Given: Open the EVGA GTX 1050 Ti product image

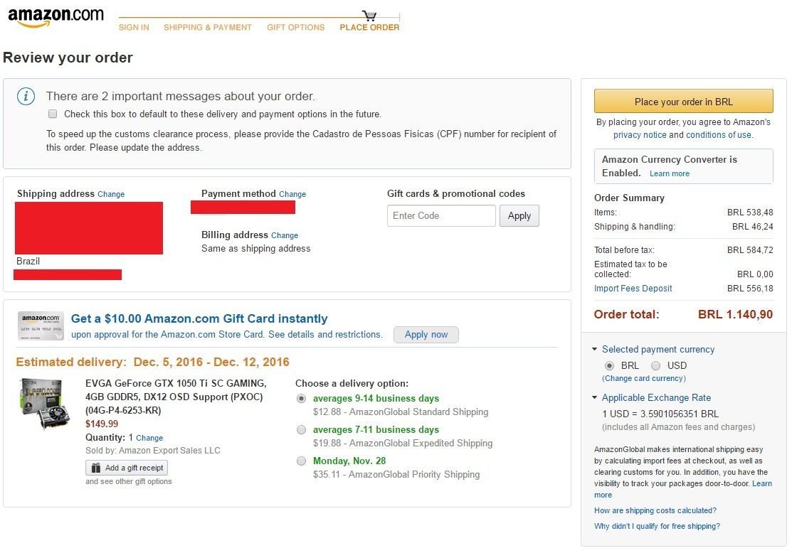Looking at the screenshot, I should (43, 404).
